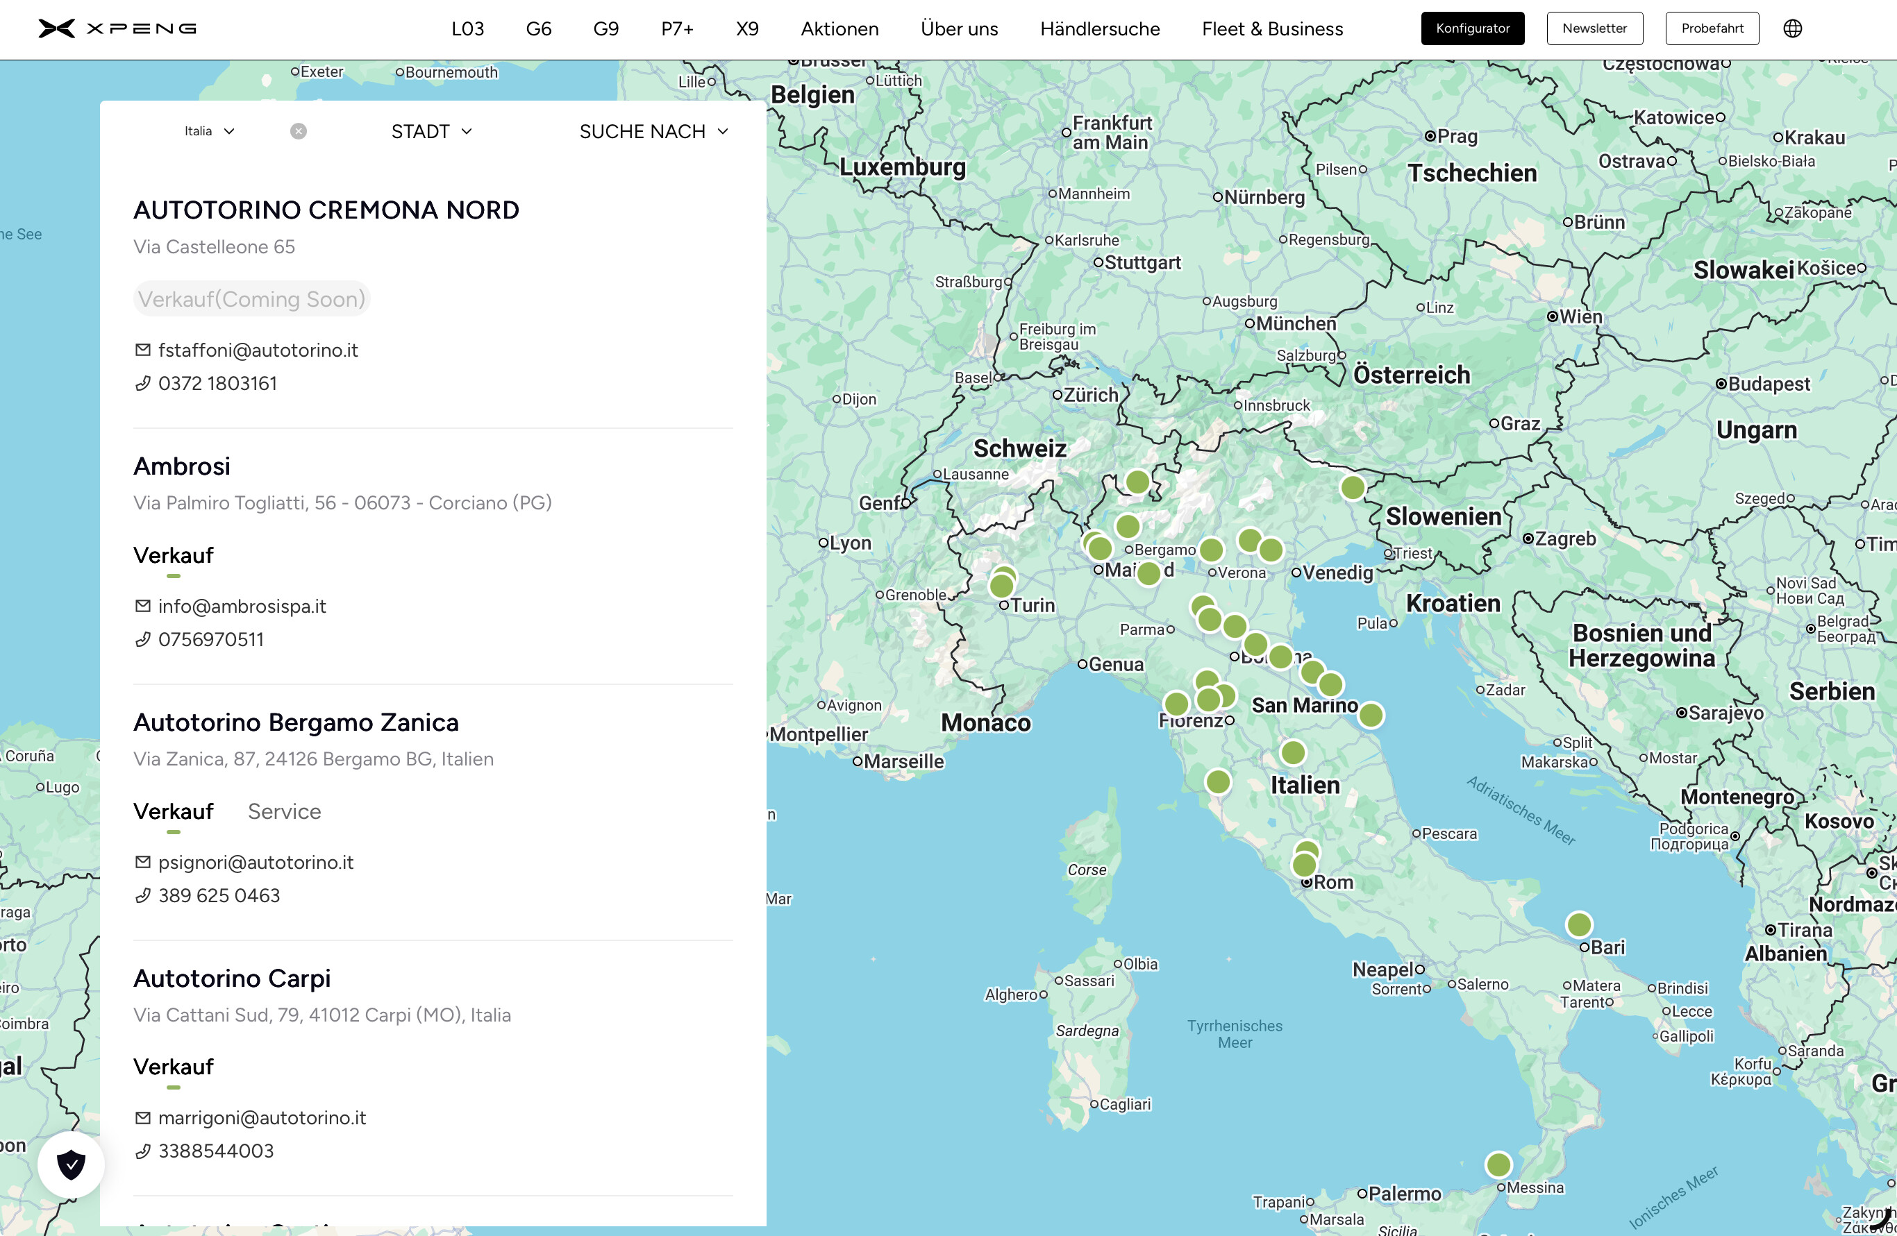
Task: Click the email icon beside fstaffoni@autotorino.it
Action: click(x=142, y=350)
